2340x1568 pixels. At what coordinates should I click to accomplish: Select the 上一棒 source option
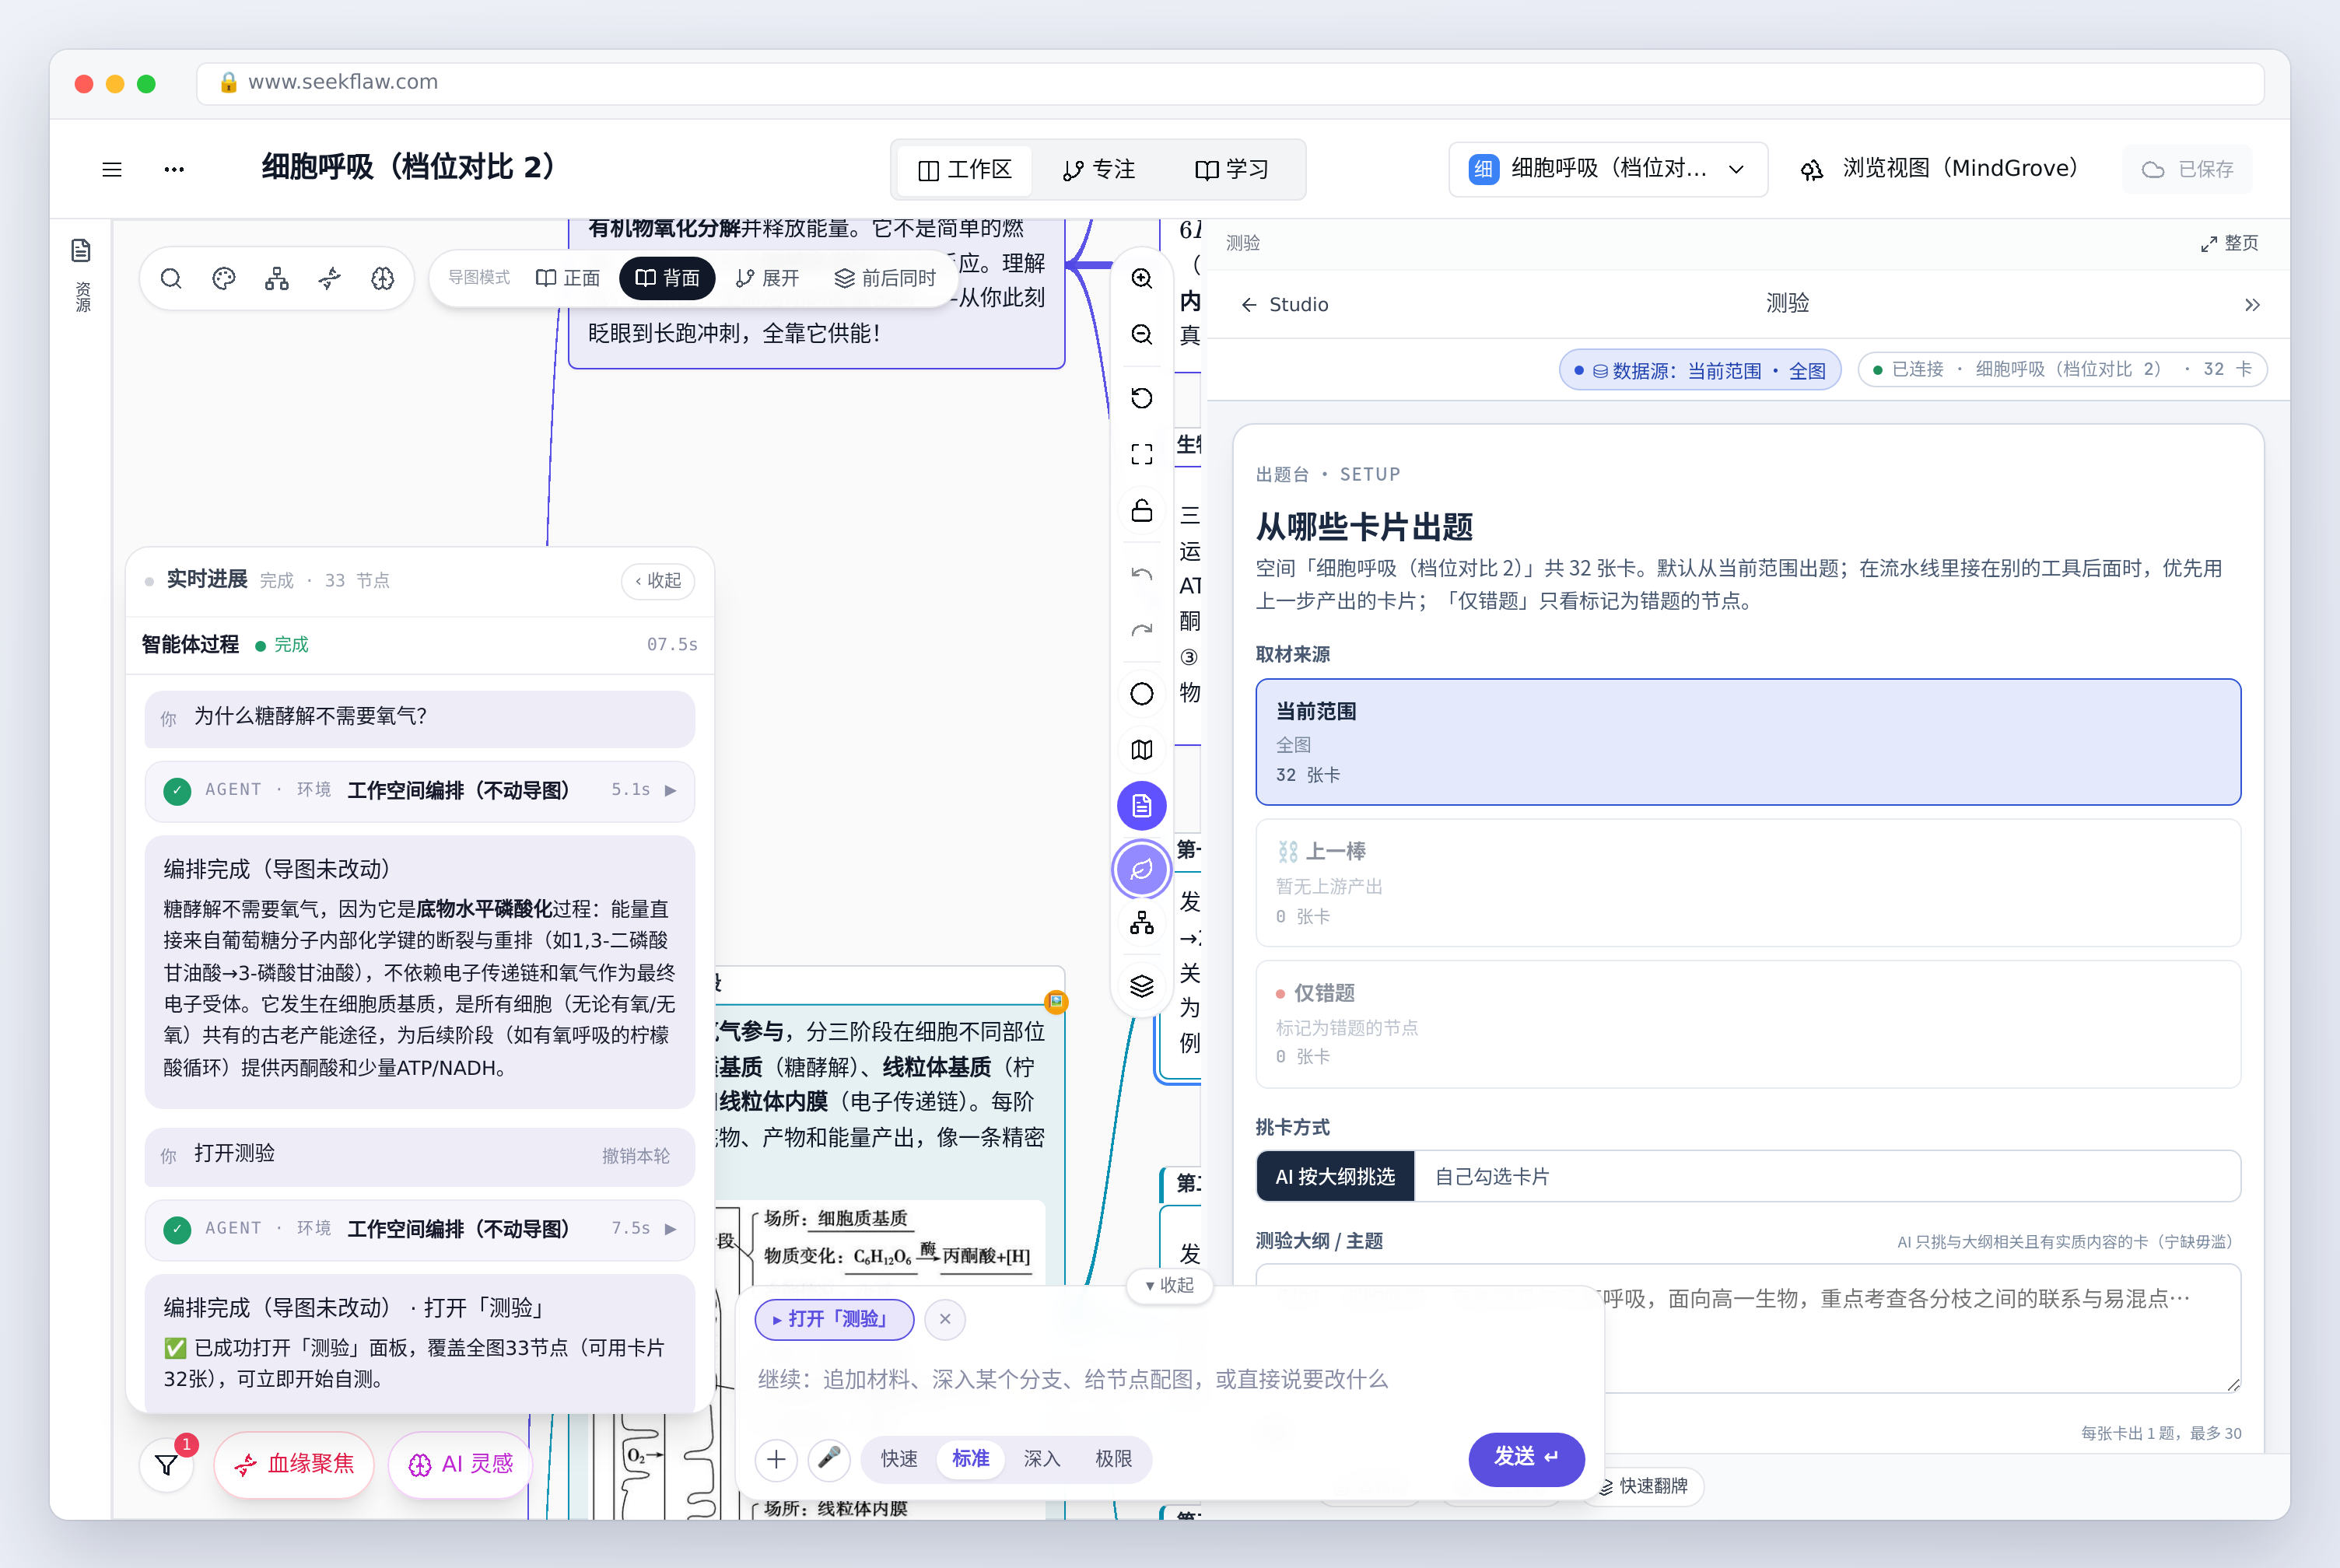click(x=1748, y=883)
